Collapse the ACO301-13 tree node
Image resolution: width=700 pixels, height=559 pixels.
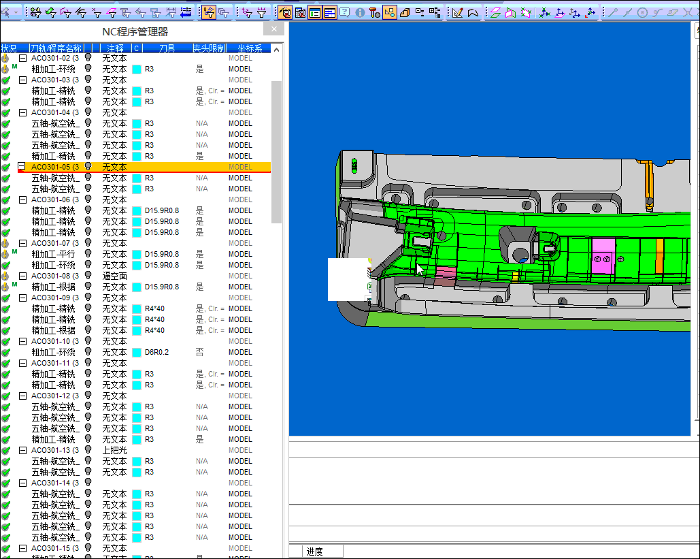pyautogui.click(x=22, y=450)
